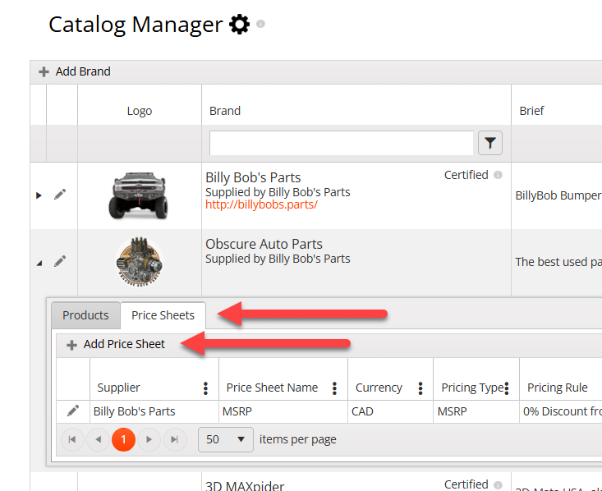The width and height of the screenshot is (602, 491).
Task: Open items per page dropdown
Action: pyautogui.click(x=226, y=439)
